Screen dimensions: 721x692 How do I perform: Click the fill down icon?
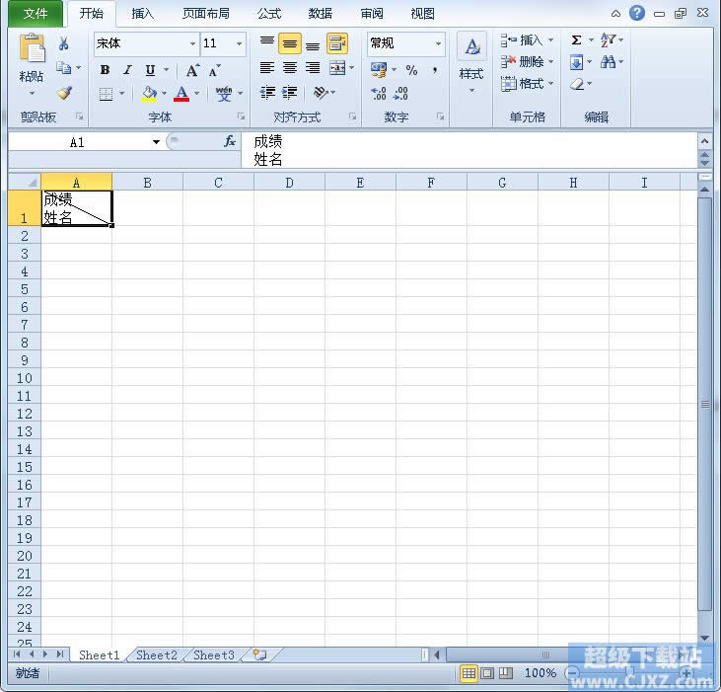click(577, 62)
